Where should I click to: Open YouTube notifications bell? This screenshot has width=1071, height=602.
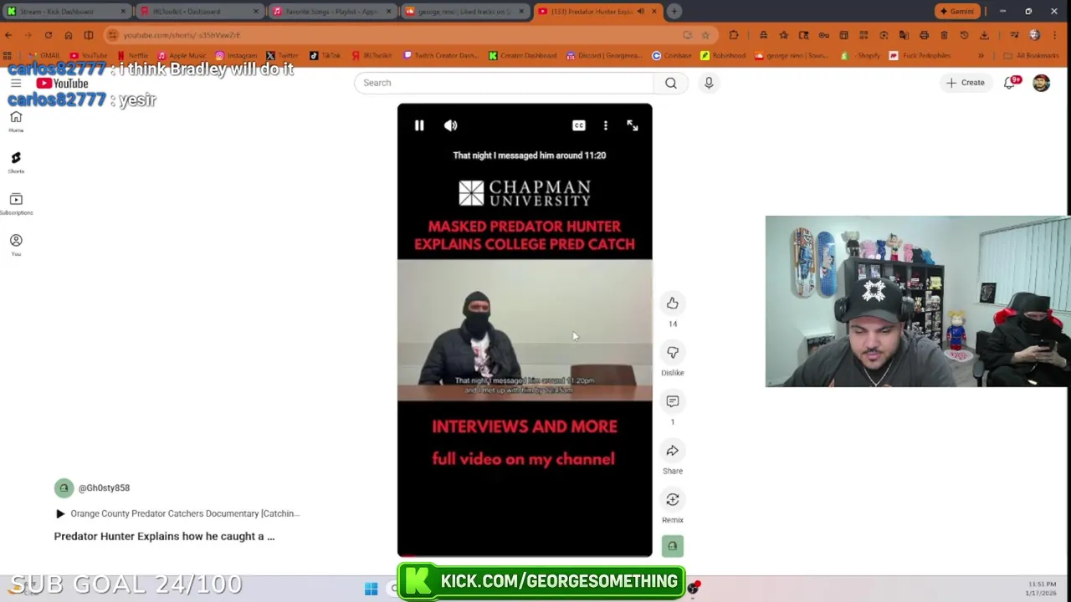(1010, 83)
